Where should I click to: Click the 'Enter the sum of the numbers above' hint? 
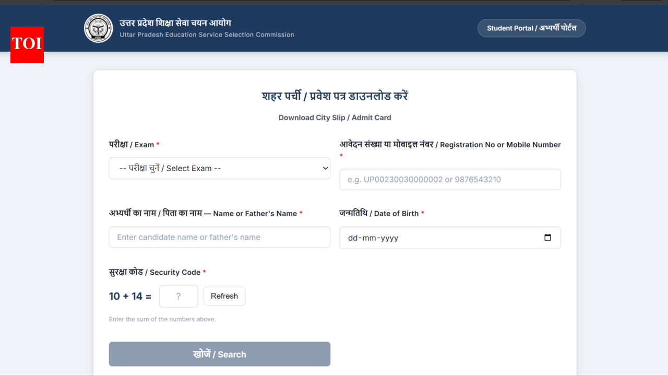162,319
